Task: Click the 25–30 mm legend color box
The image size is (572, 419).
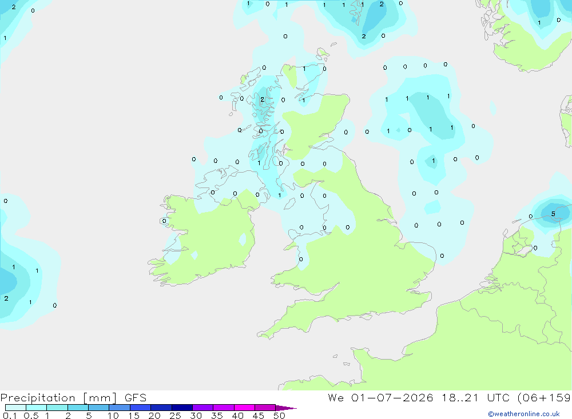Action: [182, 408]
